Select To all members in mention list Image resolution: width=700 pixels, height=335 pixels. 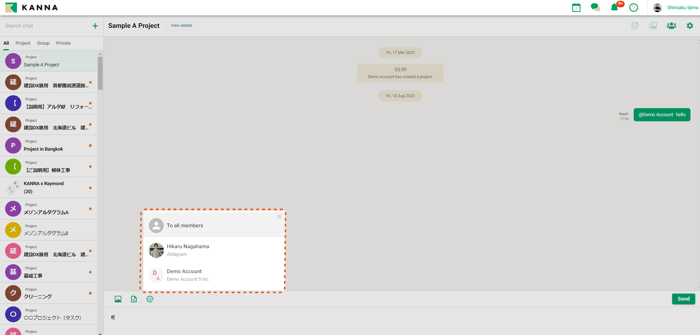(185, 225)
